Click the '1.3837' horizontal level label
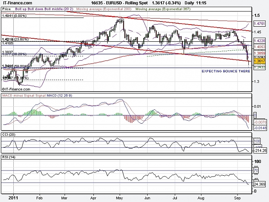Screen dimensions: 269x202 (7, 52)
